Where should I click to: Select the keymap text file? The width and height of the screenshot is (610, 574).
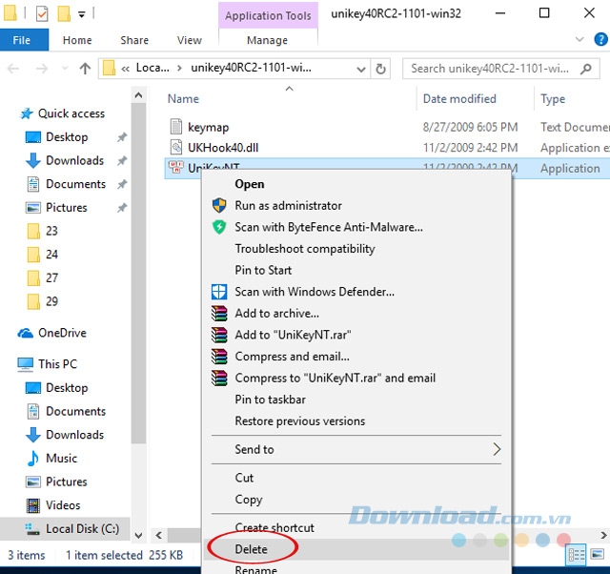point(208,127)
